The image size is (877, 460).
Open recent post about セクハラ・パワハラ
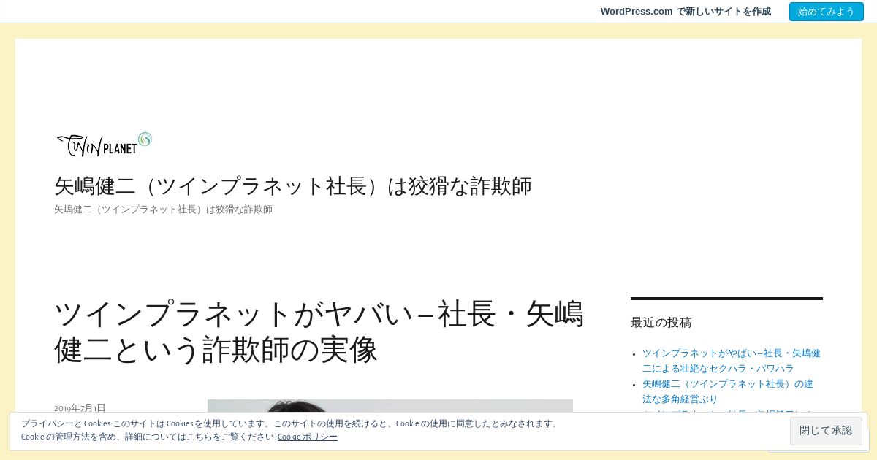tap(731, 361)
